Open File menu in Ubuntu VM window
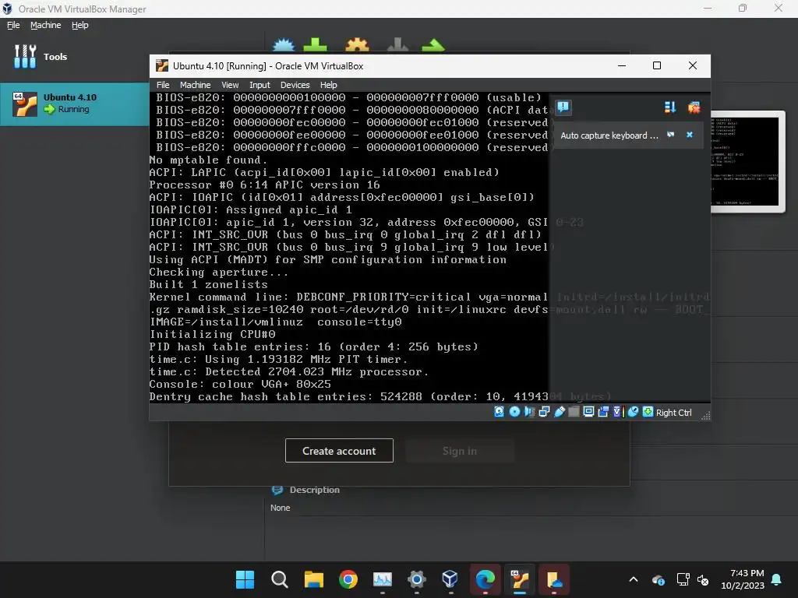 (x=163, y=85)
